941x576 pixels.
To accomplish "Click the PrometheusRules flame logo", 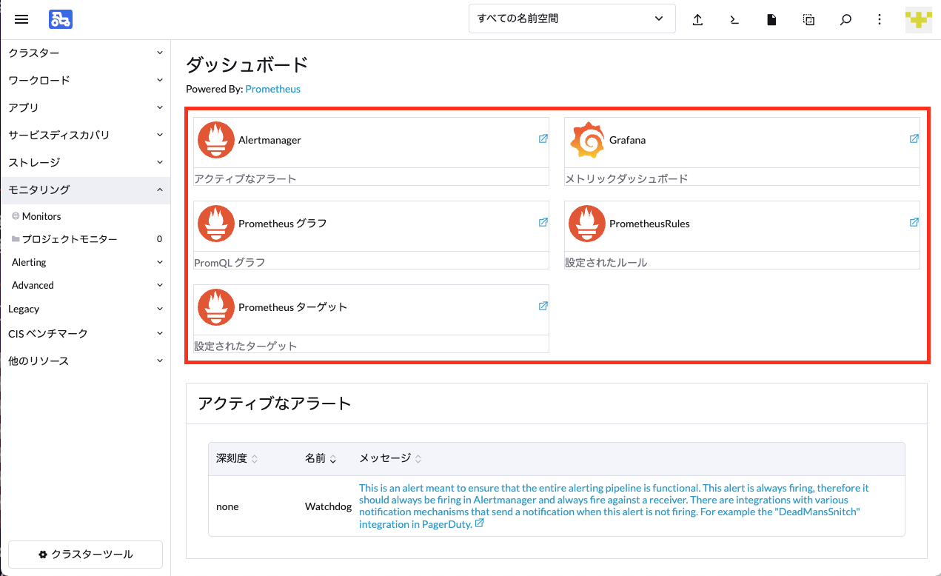I will (x=587, y=224).
